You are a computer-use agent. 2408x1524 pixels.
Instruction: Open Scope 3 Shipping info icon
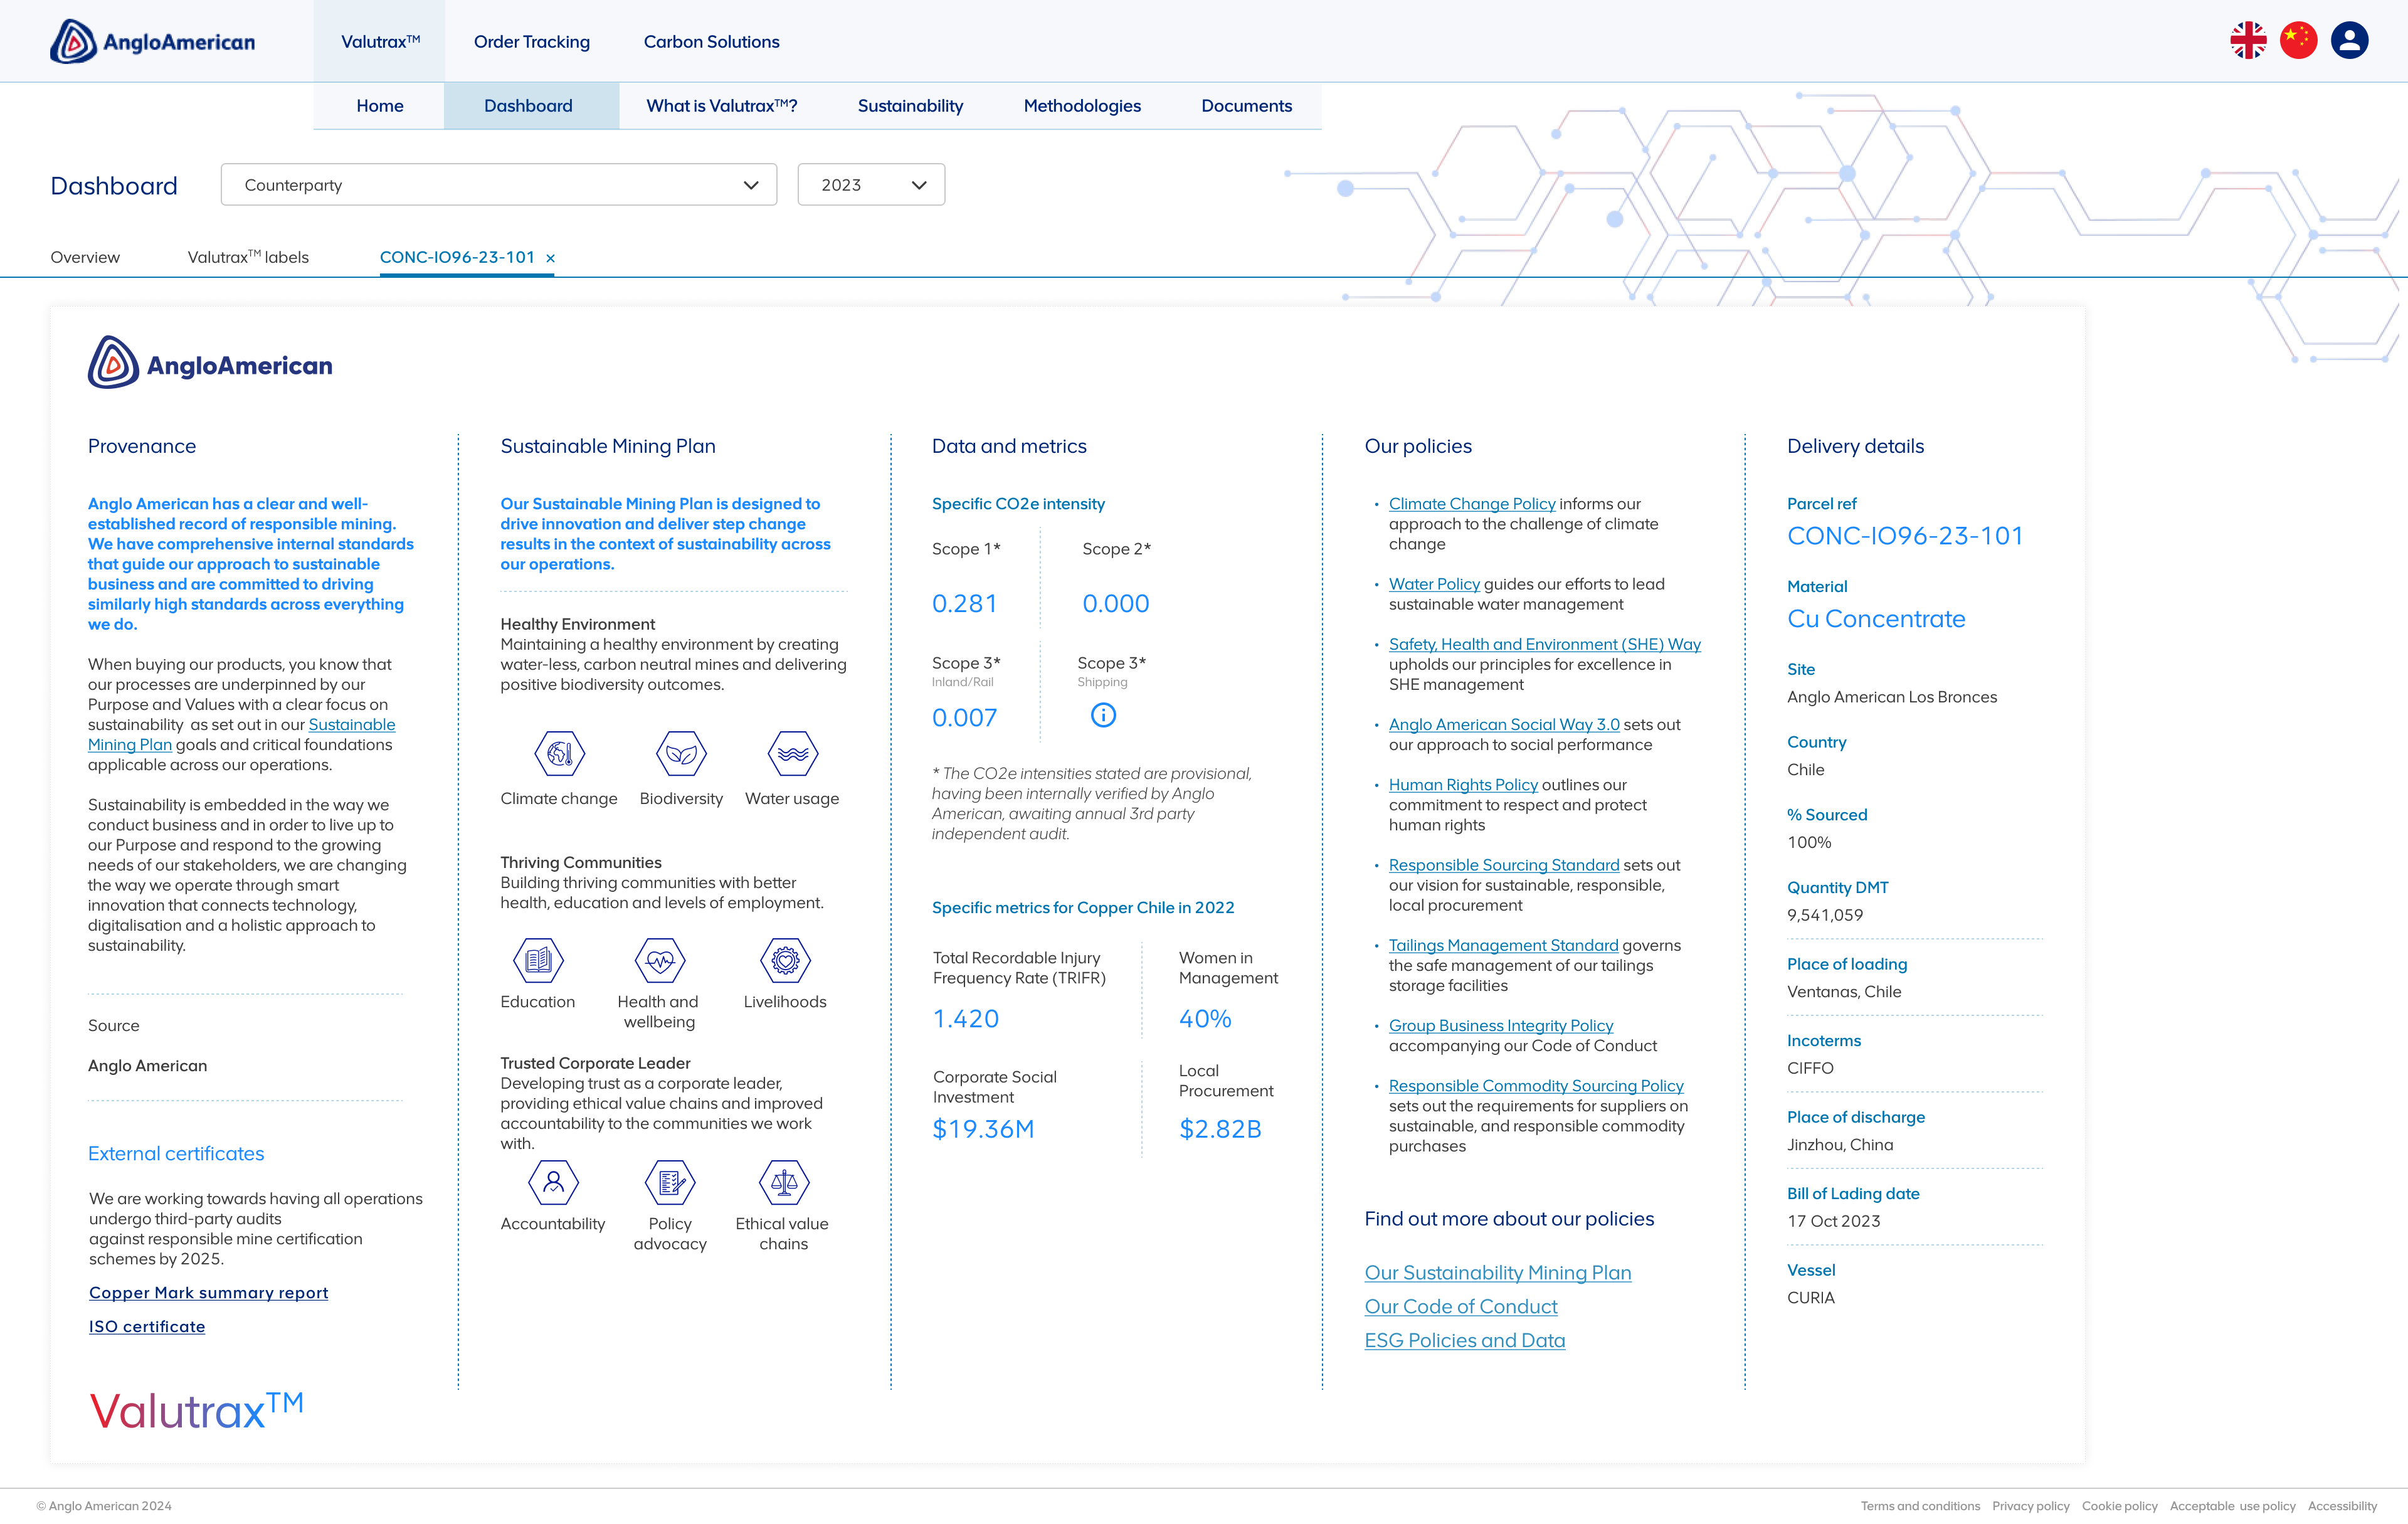[x=1103, y=715]
